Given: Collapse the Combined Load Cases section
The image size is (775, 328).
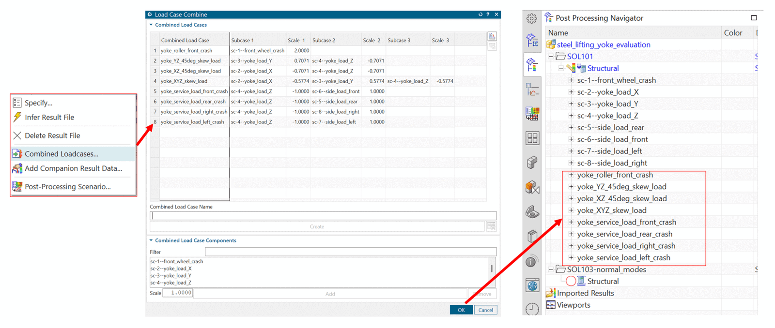Looking at the screenshot, I should coord(151,25).
